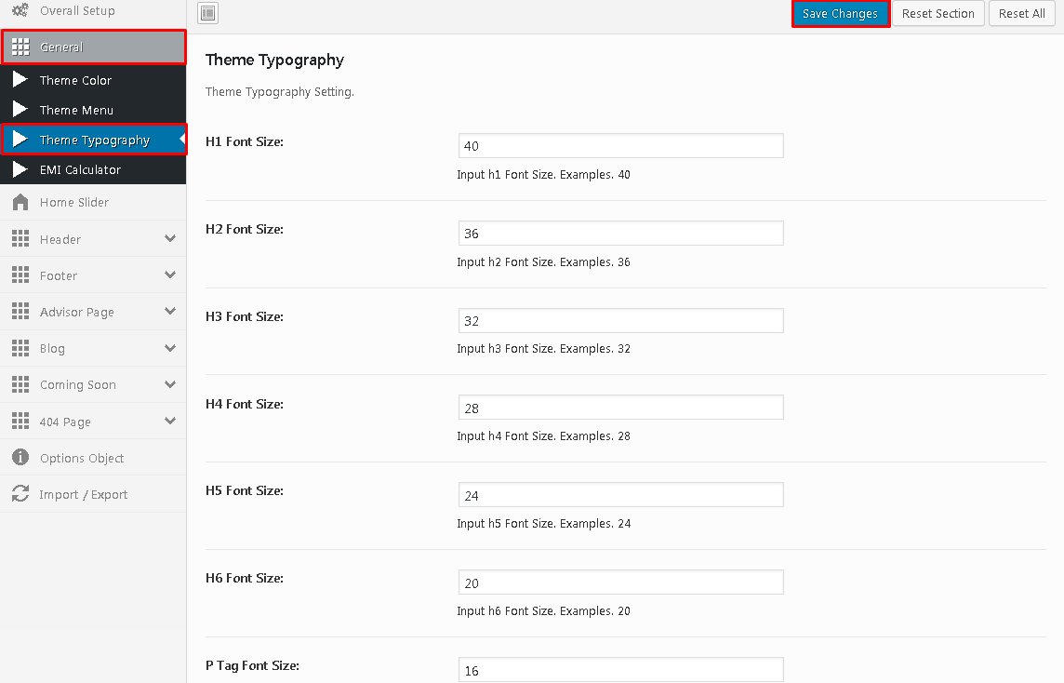Open the Theme Color submenu item
The width and height of the screenshot is (1064, 683).
(x=75, y=80)
